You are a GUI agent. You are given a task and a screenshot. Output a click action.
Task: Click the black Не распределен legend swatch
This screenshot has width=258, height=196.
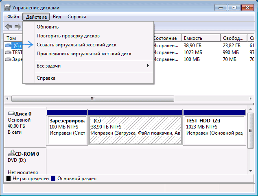(x=9, y=179)
